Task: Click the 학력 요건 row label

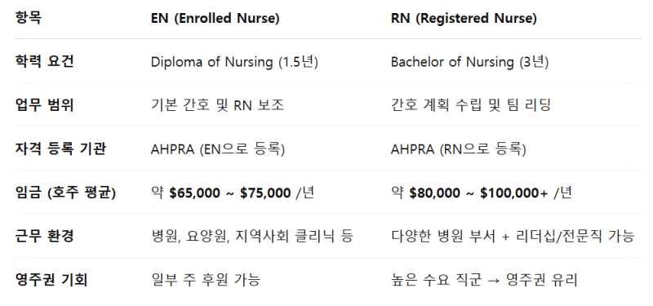Action: [45, 62]
